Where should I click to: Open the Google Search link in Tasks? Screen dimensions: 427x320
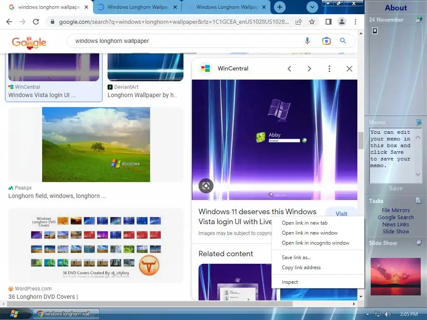[x=396, y=217]
